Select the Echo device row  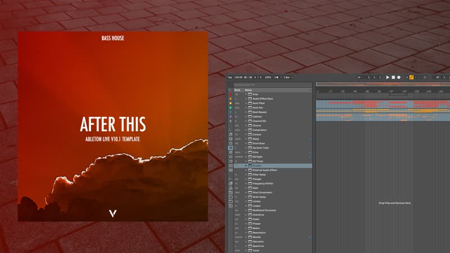[x=273, y=152]
